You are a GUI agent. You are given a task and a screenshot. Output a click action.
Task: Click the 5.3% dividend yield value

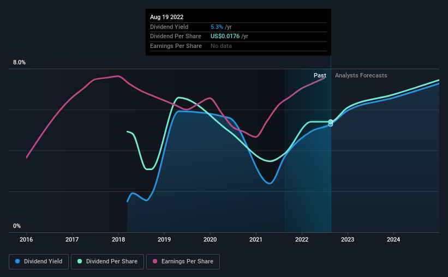[x=217, y=27]
